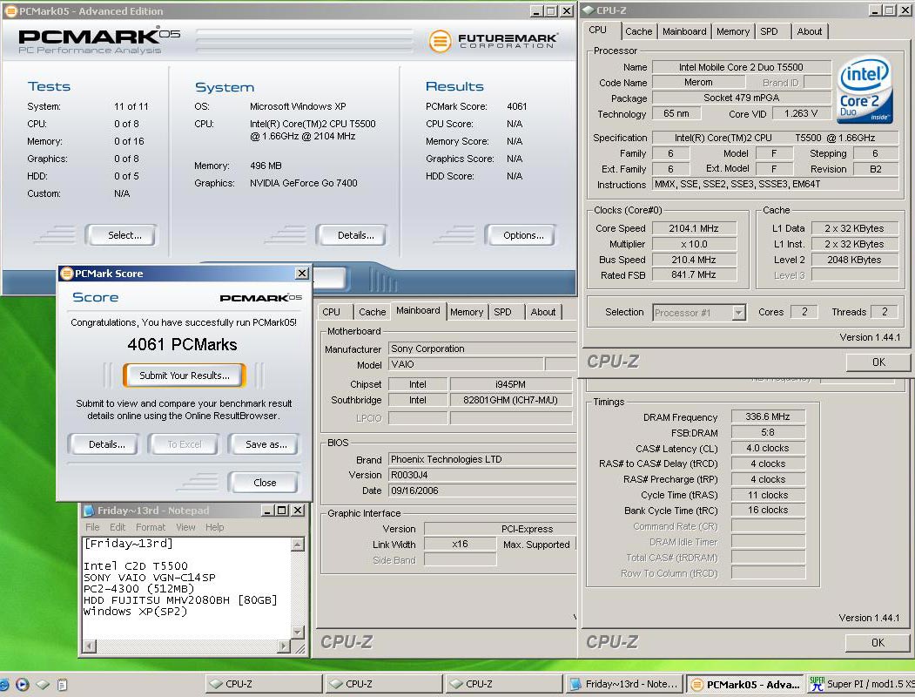Click OK in top CPU-Z window
Screen dimensions: 915x697
click(x=878, y=362)
